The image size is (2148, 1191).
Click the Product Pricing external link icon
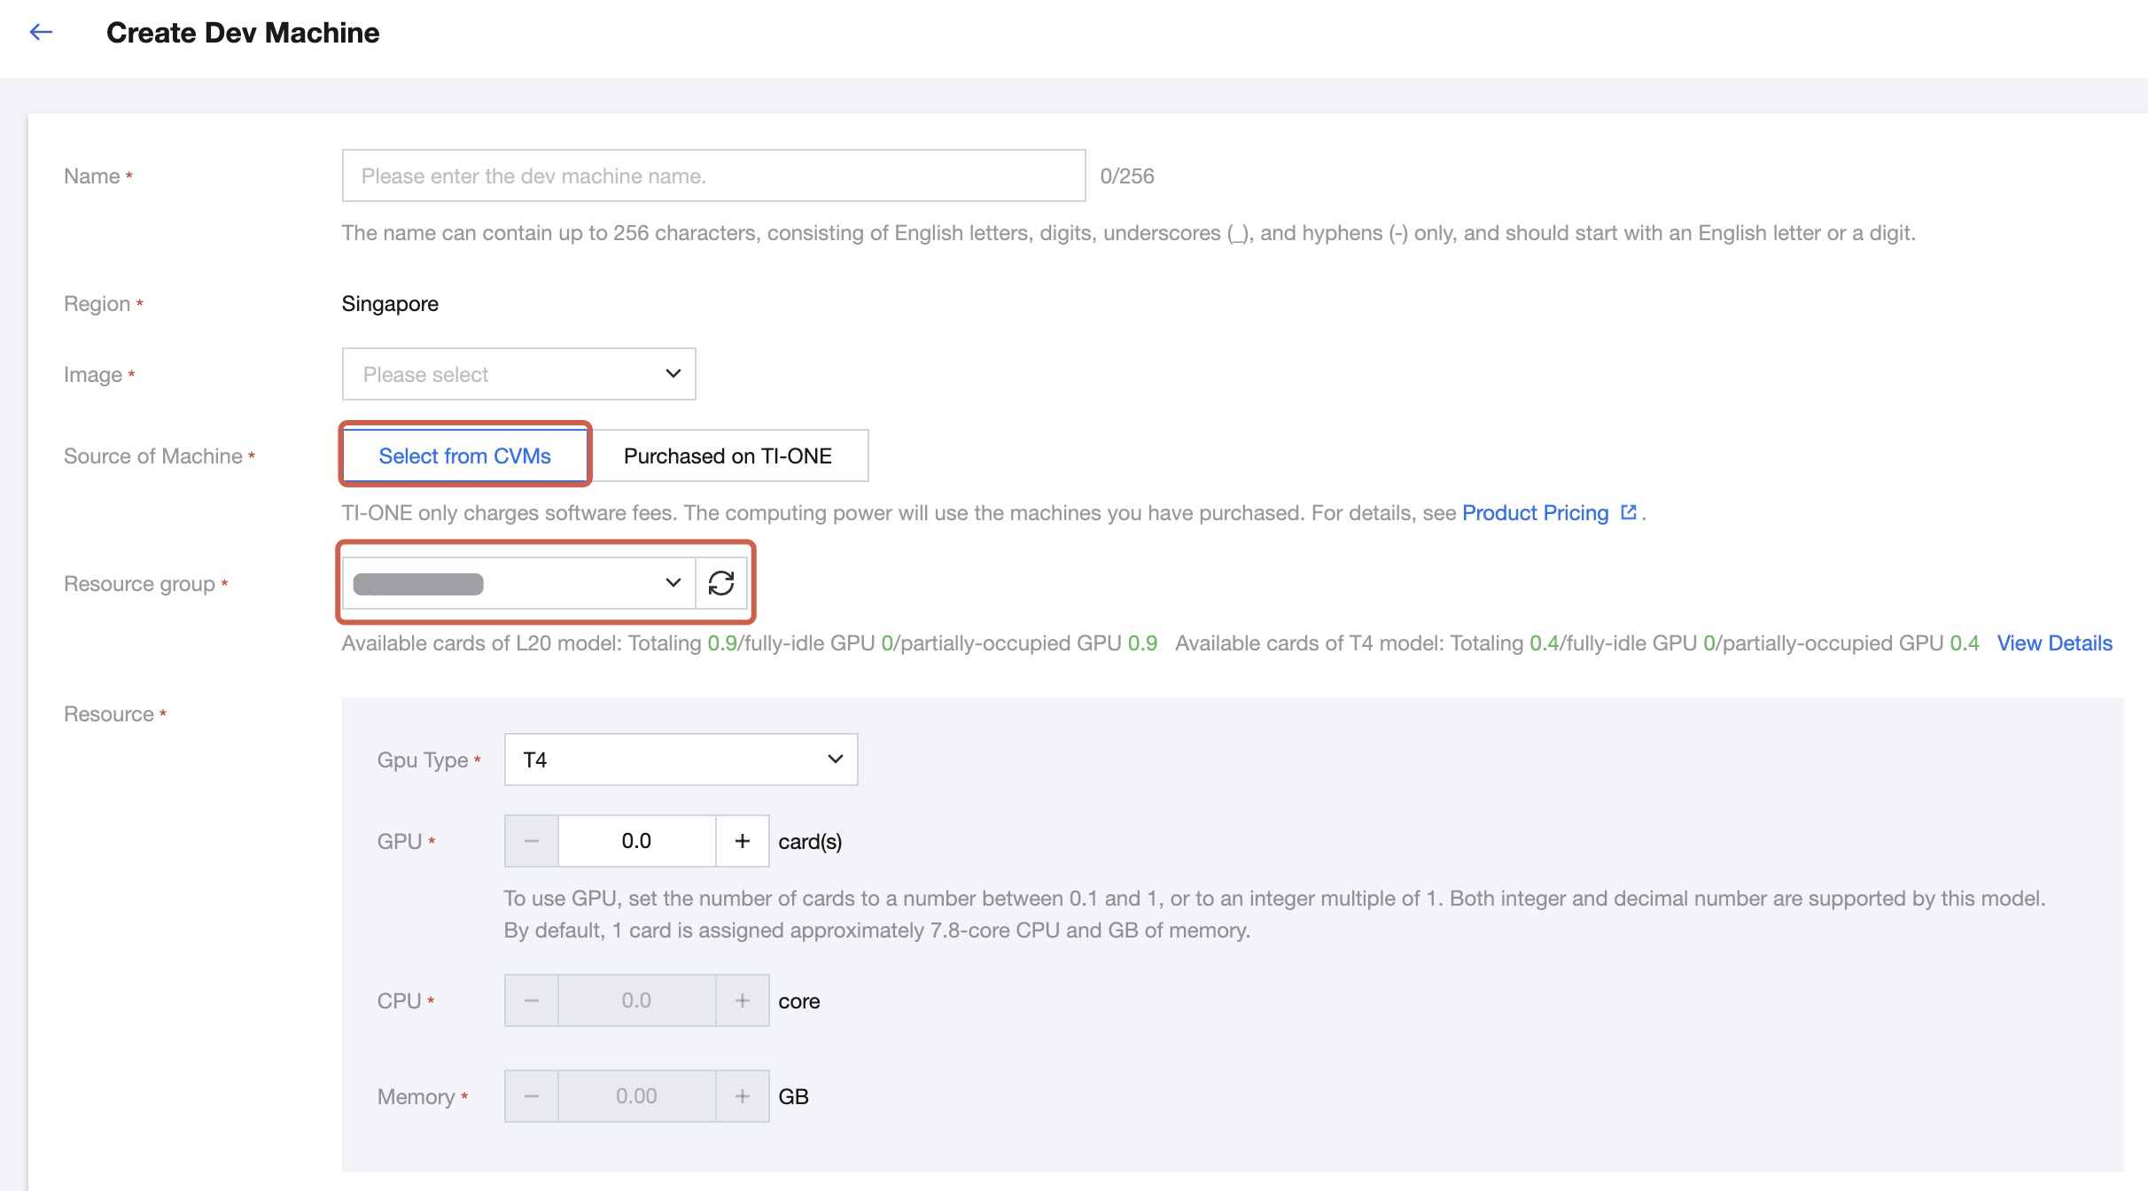click(x=1628, y=512)
